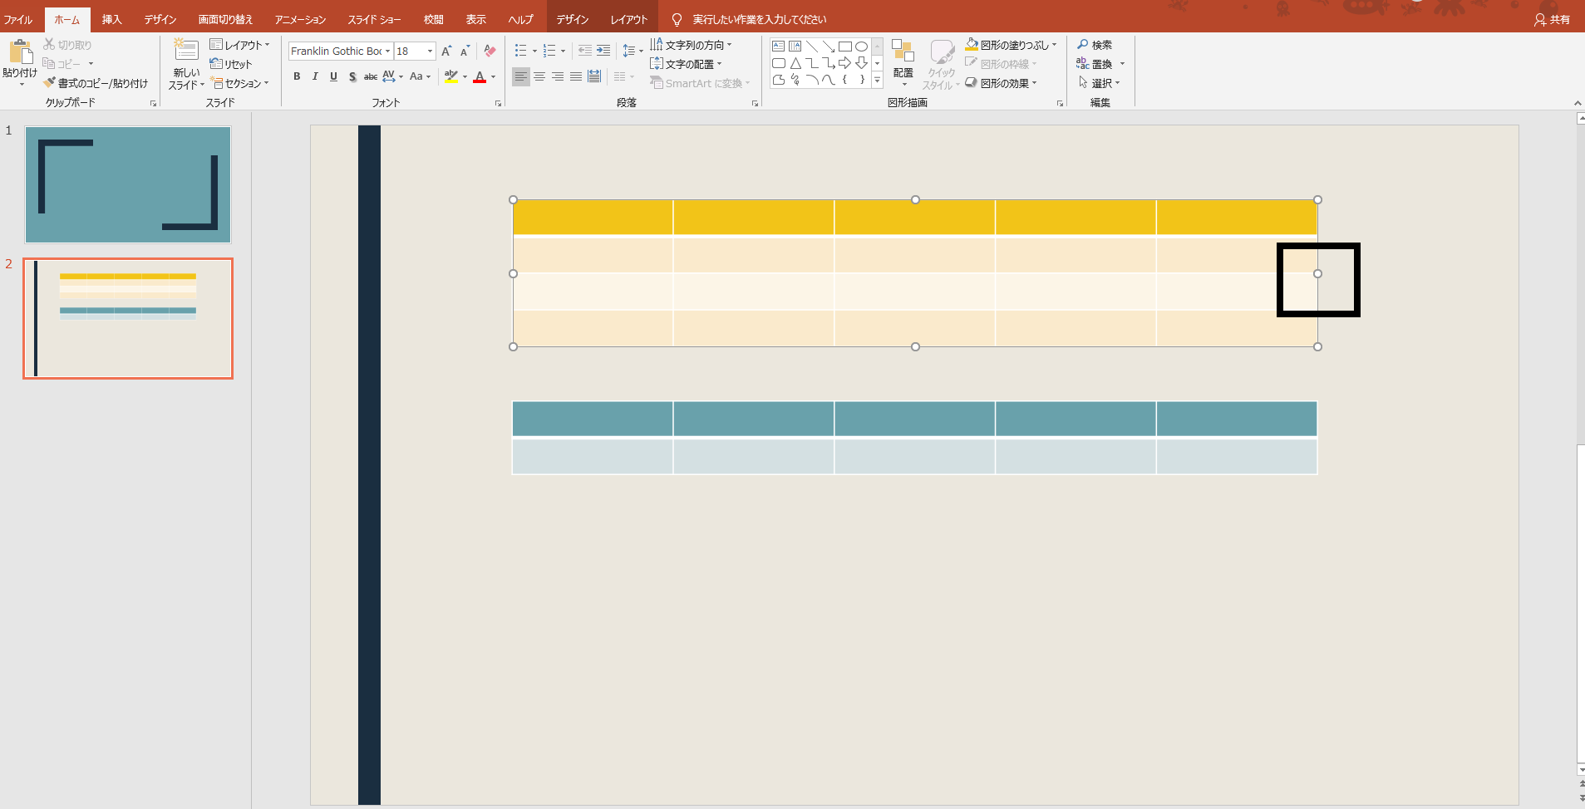The height and width of the screenshot is (809, 1585).
Task: Align text left
Action: (x=521, y=76)
